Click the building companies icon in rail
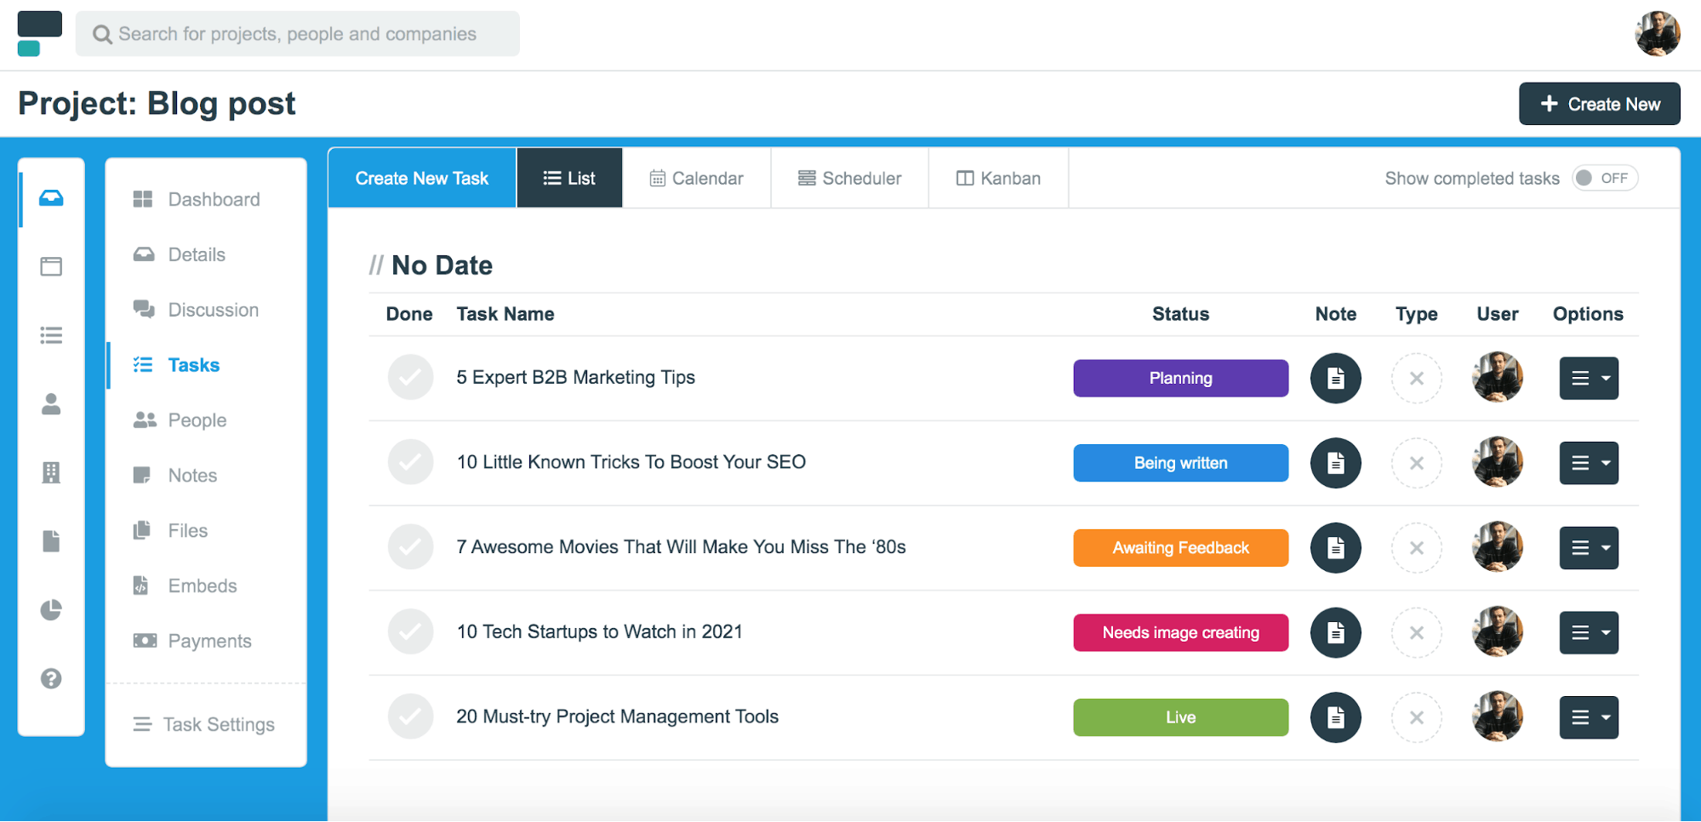1701x822 pixels. 51,472
